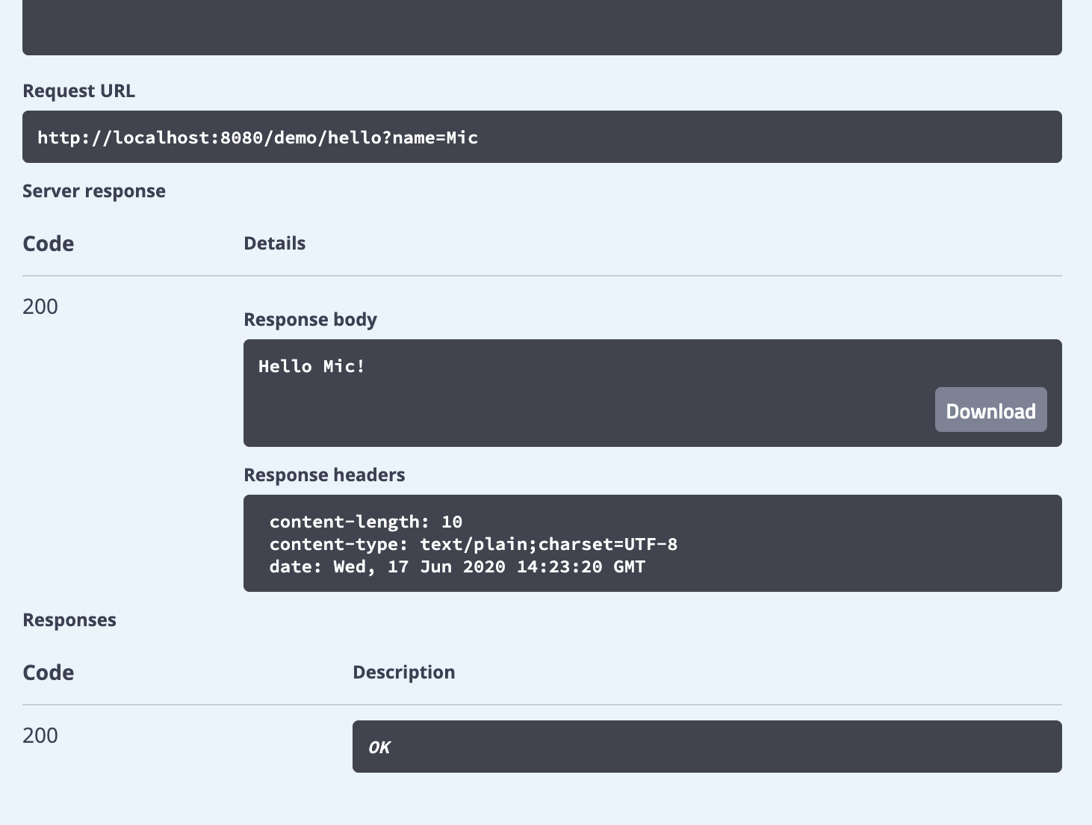Click the Code column header under Server response
The width and height of the screenshot is (1092, 825).
pyautogui.click(x=49, y=244)
